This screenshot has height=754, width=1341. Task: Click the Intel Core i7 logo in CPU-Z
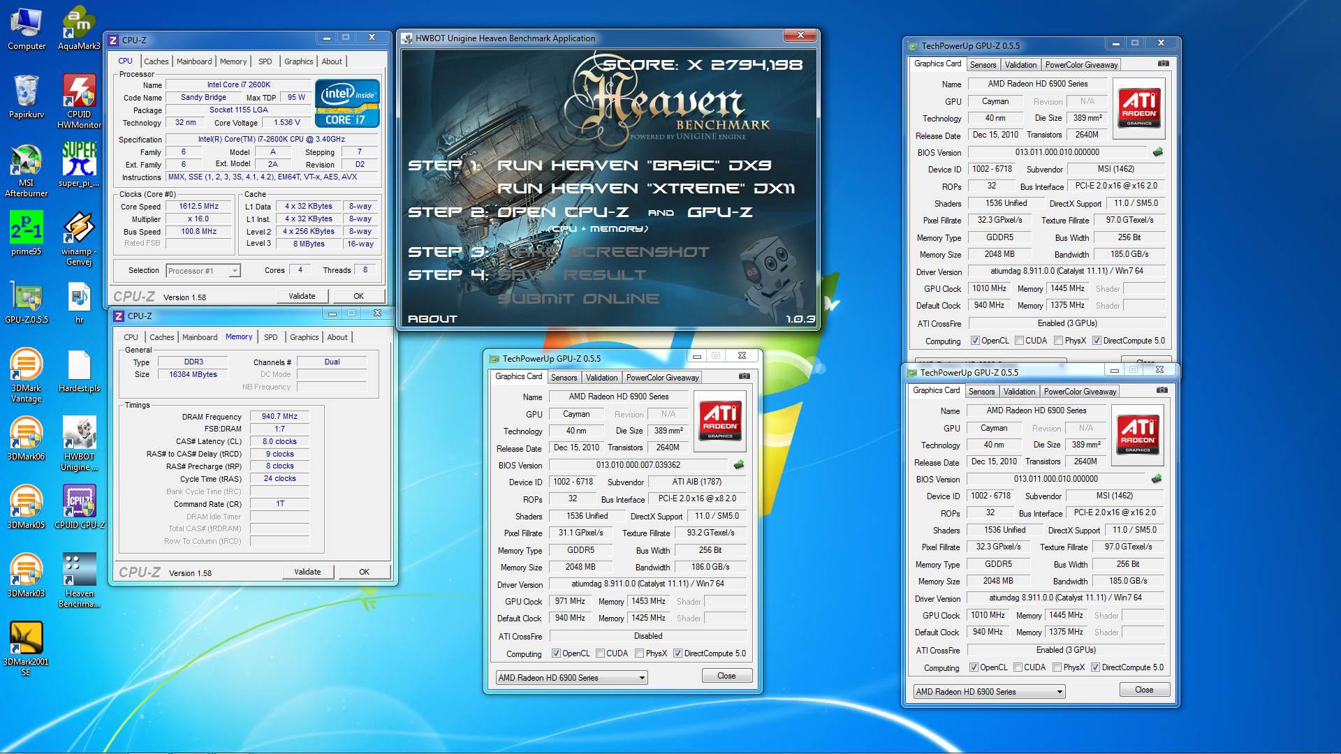(347, 103)
